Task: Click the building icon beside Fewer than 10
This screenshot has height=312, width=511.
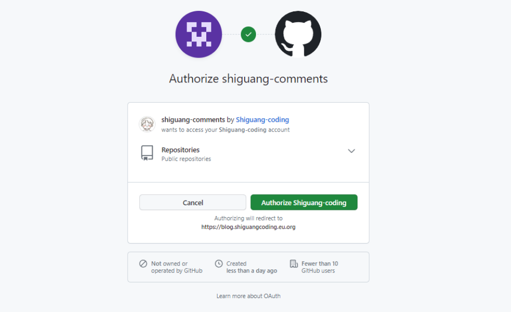Action: point(294,263)
